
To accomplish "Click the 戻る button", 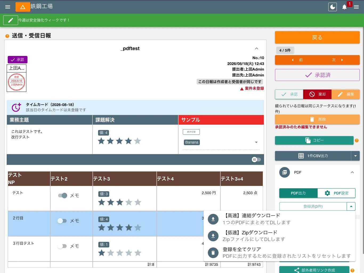I will coord(317,37).
